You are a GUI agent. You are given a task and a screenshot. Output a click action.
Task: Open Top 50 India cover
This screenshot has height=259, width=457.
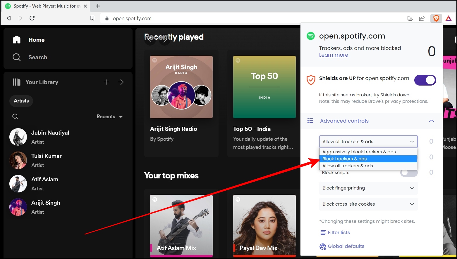click(264, 87)
